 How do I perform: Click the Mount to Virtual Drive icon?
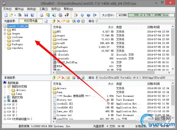click(x=61, y=15)
